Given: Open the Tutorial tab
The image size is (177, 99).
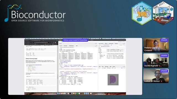Looking at the screenshot, I should point(116,43).
